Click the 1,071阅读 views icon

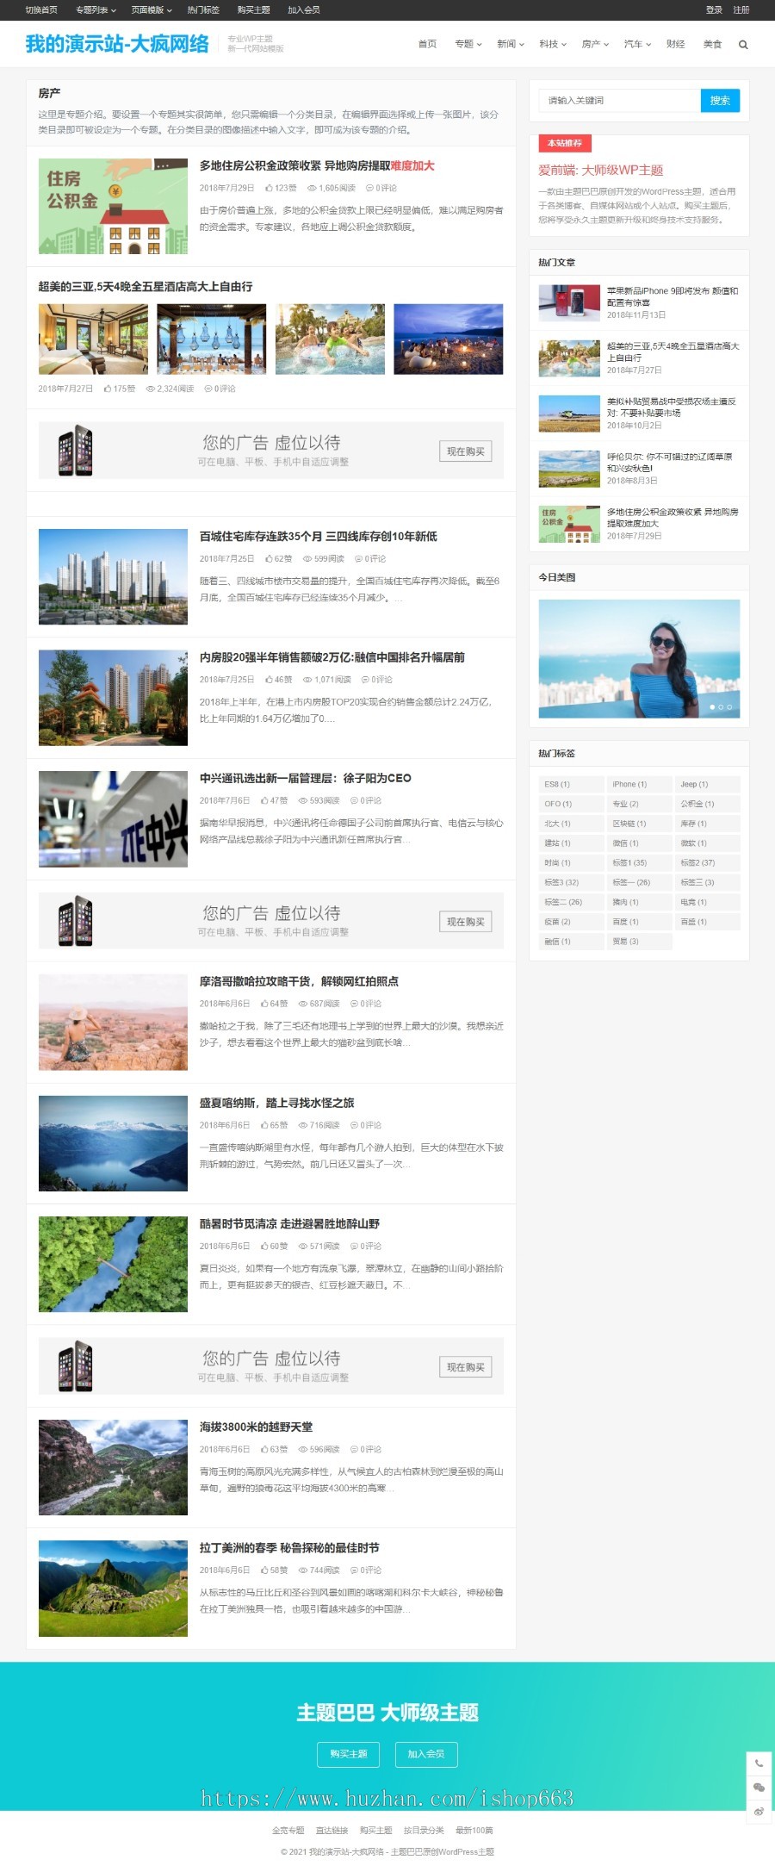[x=307, y=680]
